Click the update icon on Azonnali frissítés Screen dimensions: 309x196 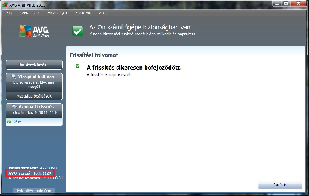coord(15,106)
